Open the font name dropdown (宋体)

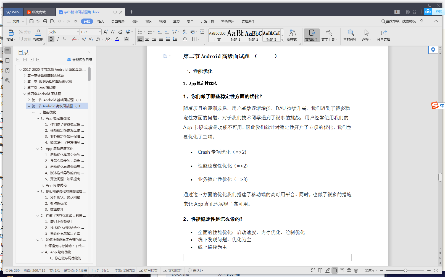click(x=78, y=32)
